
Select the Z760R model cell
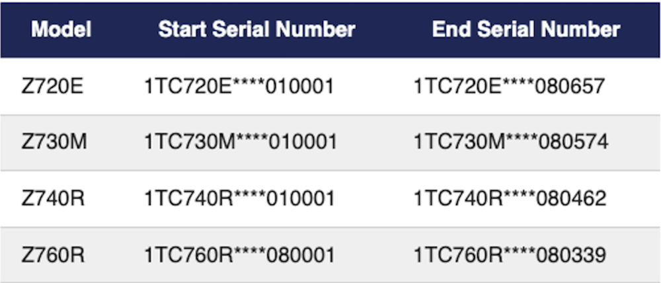[53, 255]
